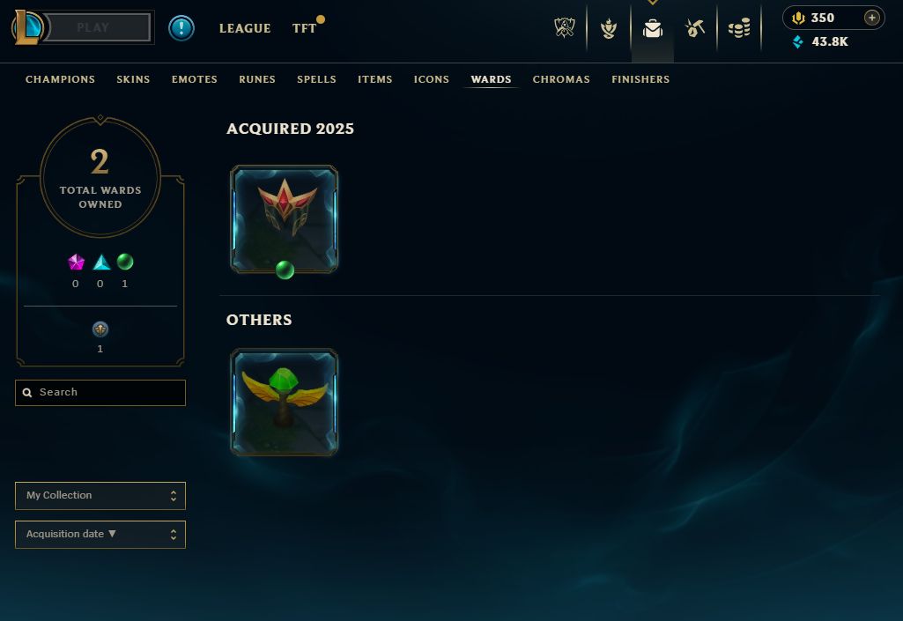The width and height of the screenshot is (903, 621).
Task: Open the Loot hammer icon
Action: click(x=695, y=27)
